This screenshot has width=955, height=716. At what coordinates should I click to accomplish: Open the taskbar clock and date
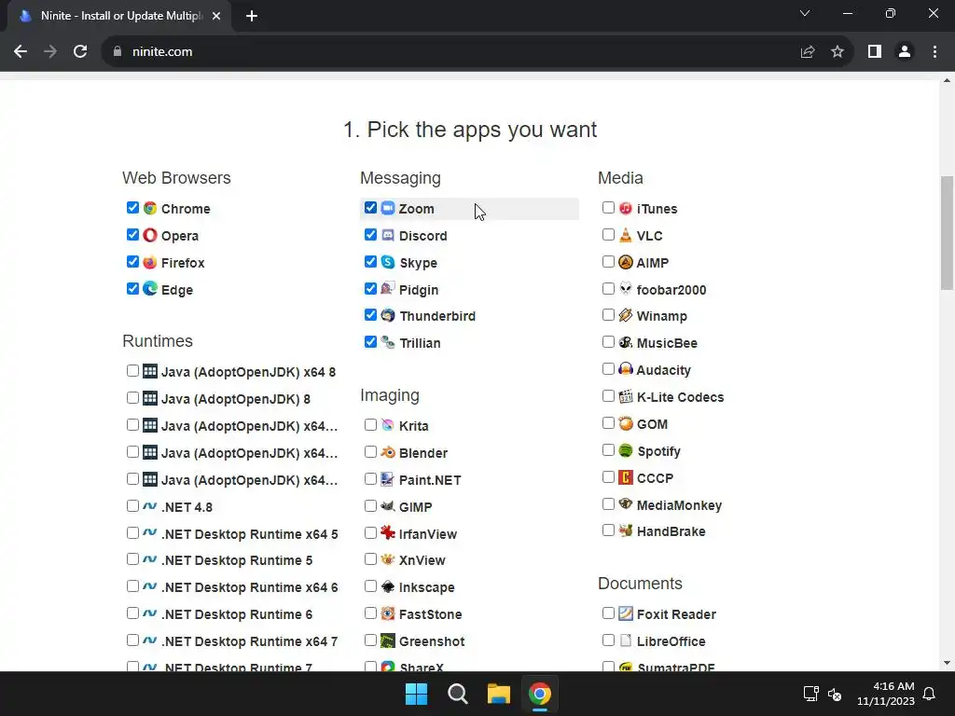pyautogui.click(x=886, y=694)
